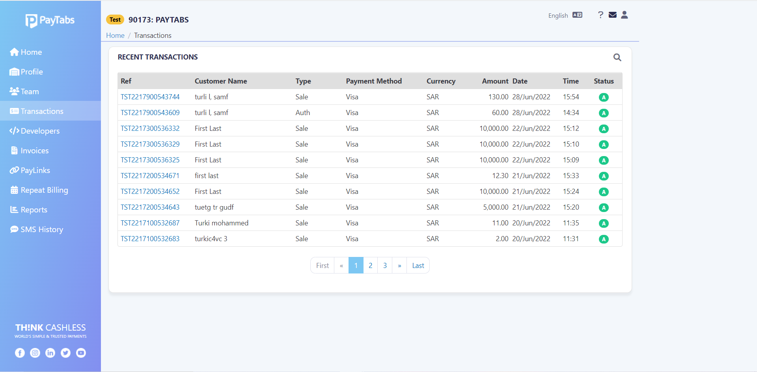Open PayLinks in the sidebar
757x372 pixels.
50,170
